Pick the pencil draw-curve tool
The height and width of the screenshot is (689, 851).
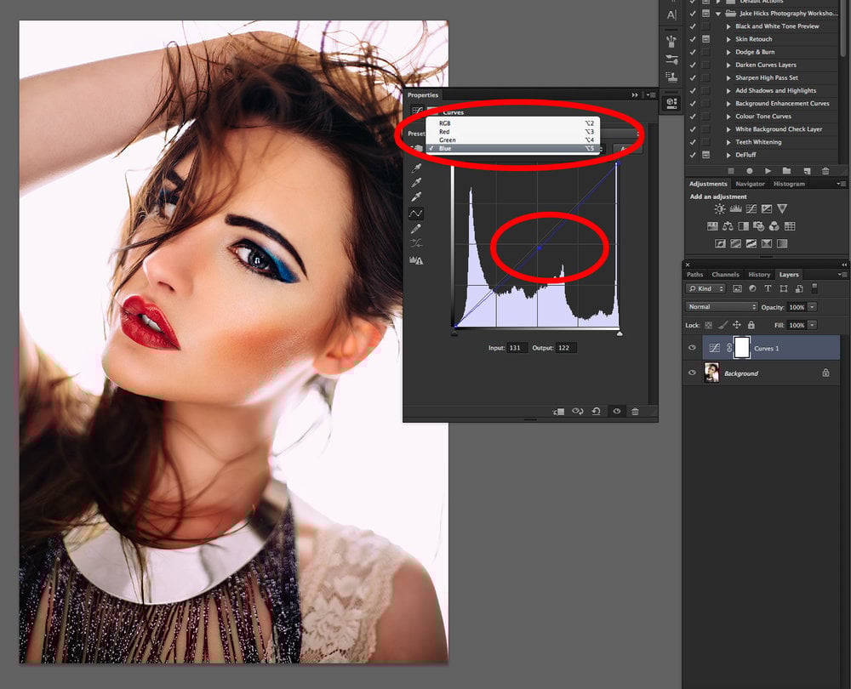416,229
